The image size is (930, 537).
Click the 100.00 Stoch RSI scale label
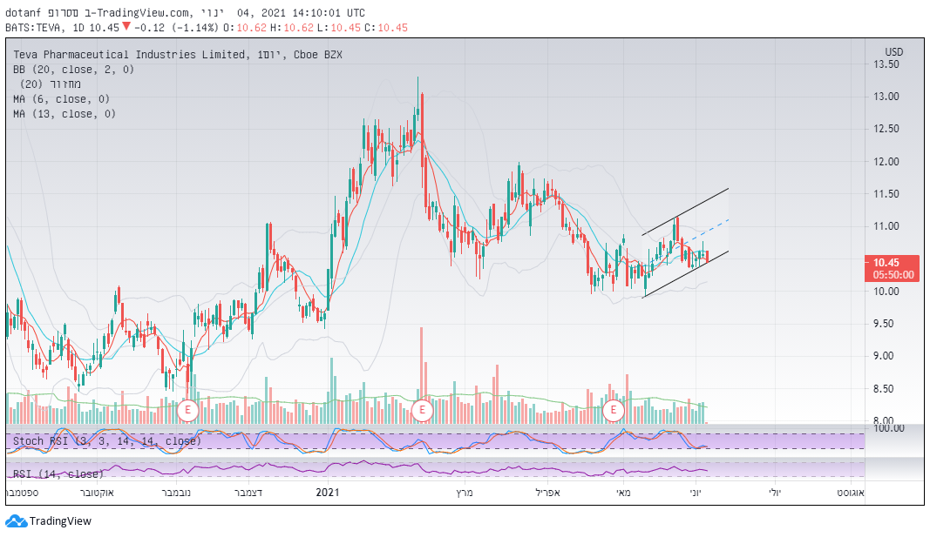pos(888,428)
